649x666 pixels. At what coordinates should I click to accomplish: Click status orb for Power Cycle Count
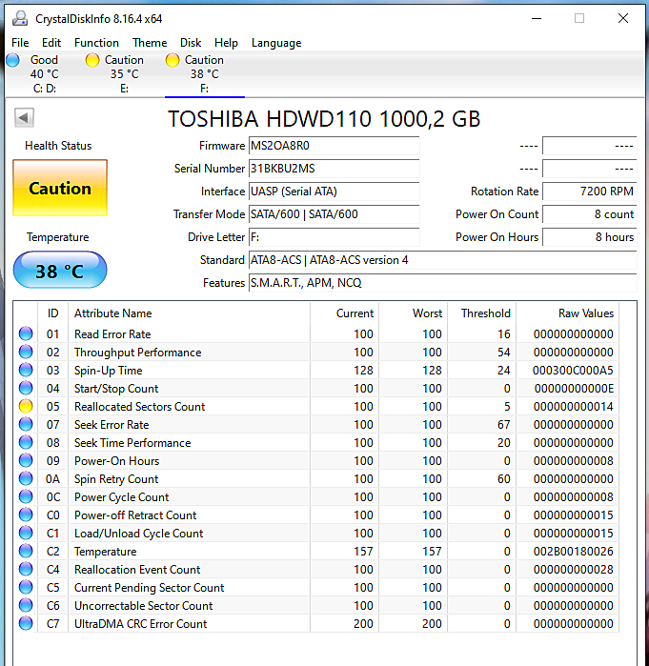(x=26, y=496)
